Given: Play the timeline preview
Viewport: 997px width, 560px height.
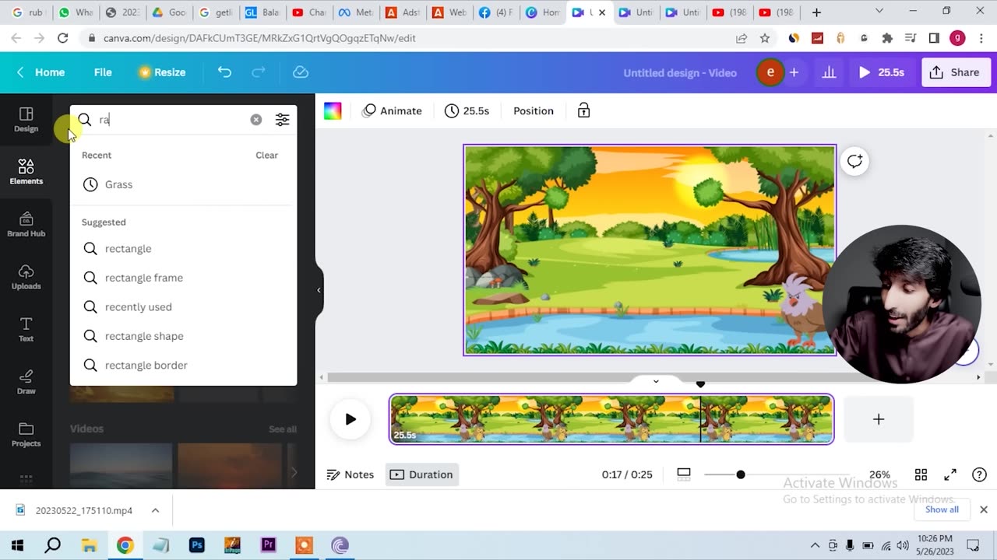Looking at the screenshot, I should tap(351, 419).
